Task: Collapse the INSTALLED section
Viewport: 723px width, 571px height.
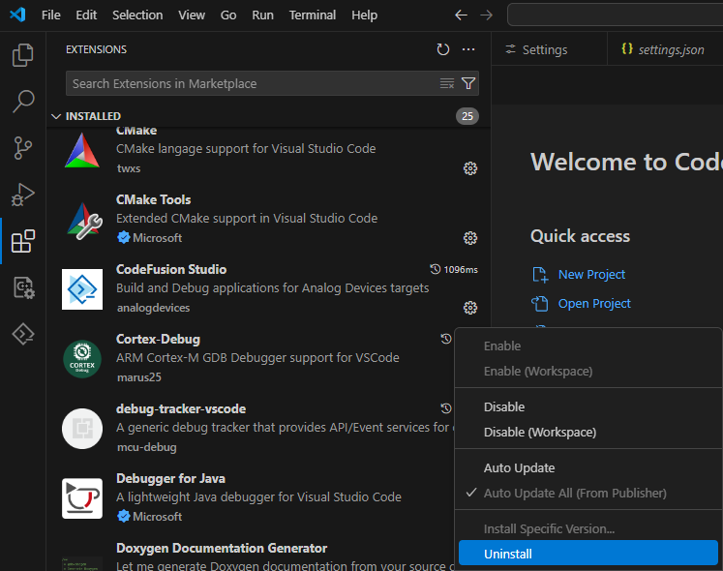Action: pos(56,116)
